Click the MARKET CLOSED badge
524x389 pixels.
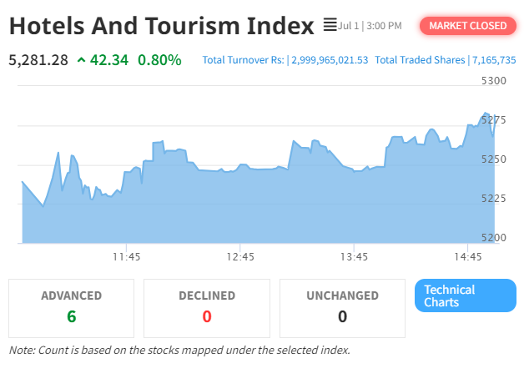[468, 26]
